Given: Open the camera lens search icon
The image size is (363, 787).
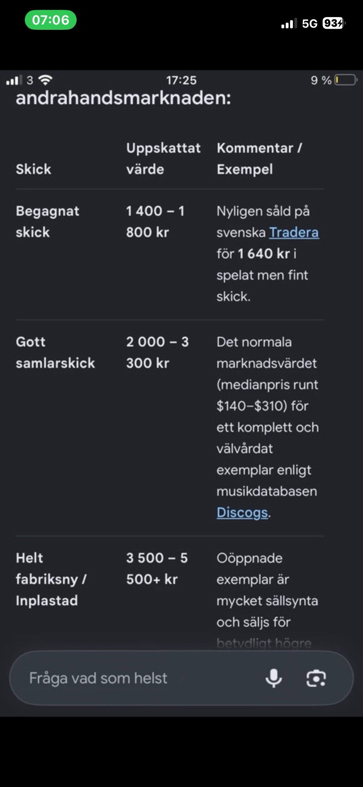Looking at the screenshot, I should 316,678.
